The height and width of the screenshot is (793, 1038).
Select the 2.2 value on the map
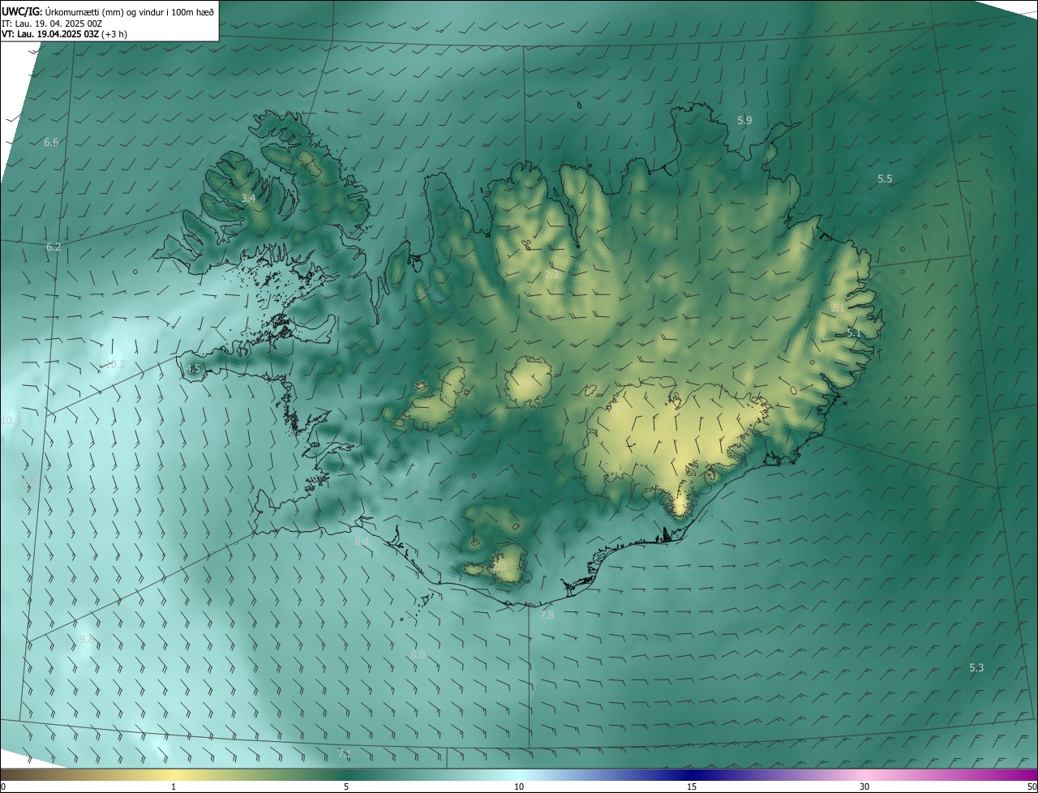coord(551,275)
